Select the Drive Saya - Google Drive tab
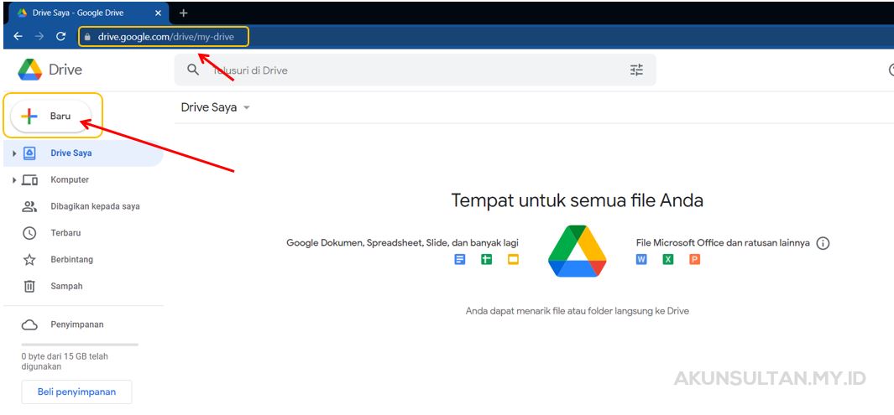 [90, 13]
